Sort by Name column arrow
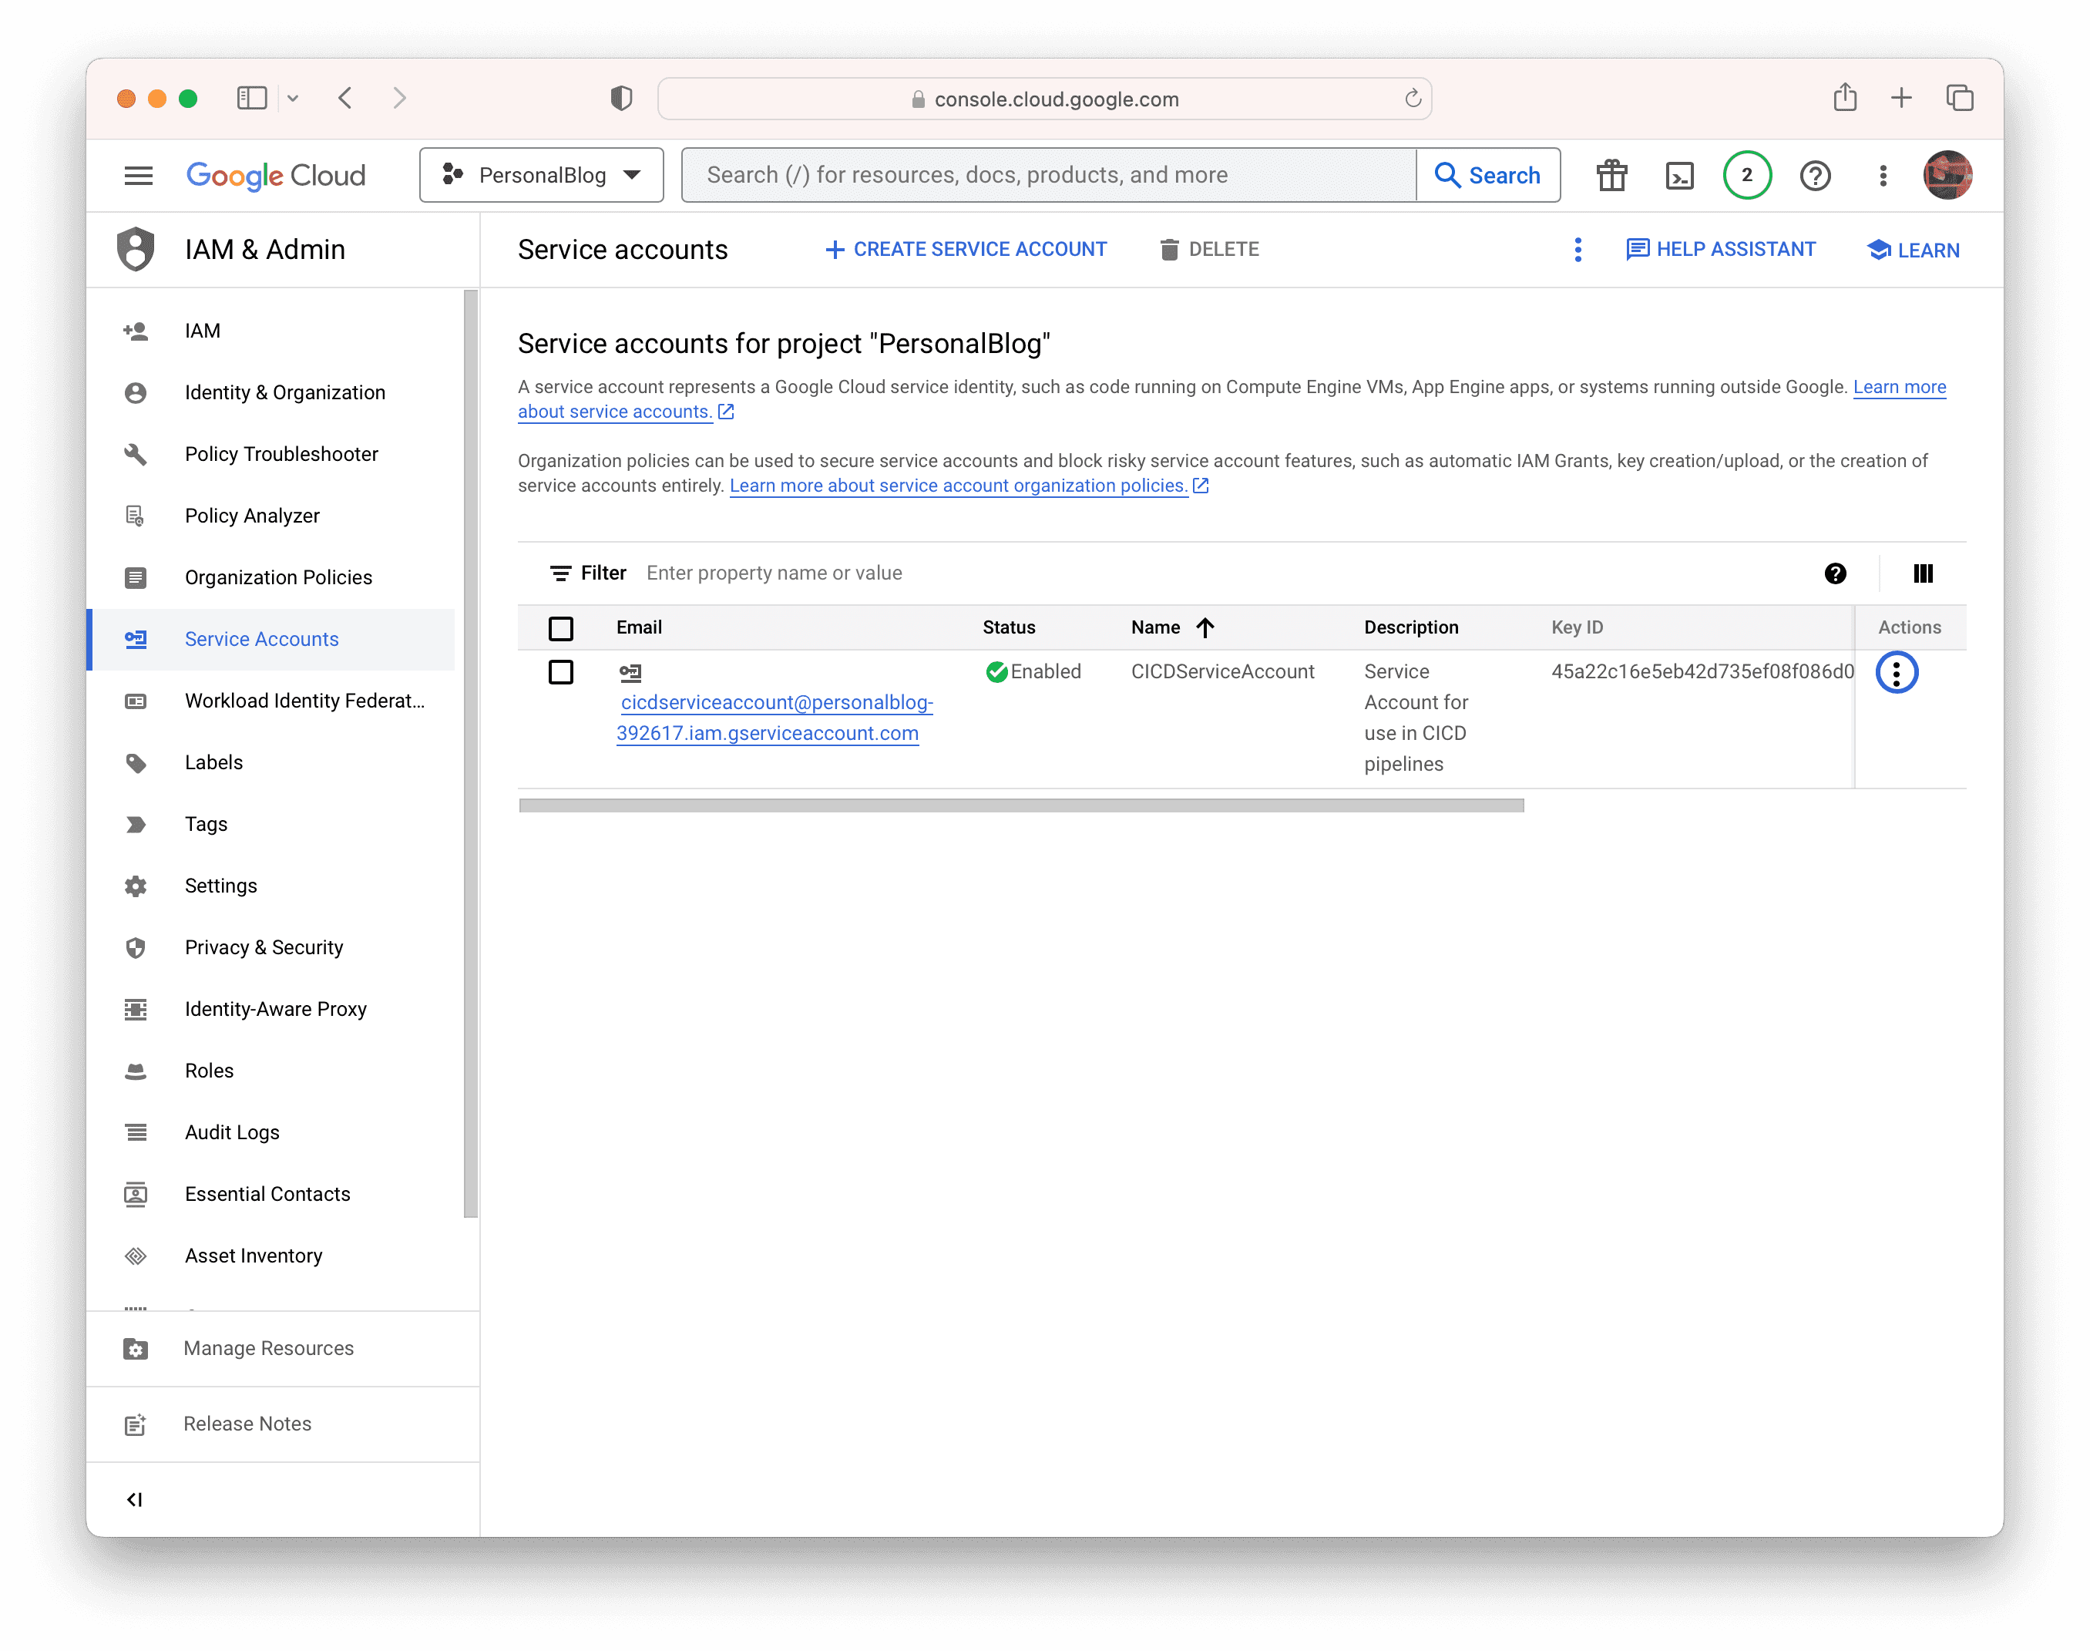Screen dimensions: 2090x1651 click(1205, 627)
